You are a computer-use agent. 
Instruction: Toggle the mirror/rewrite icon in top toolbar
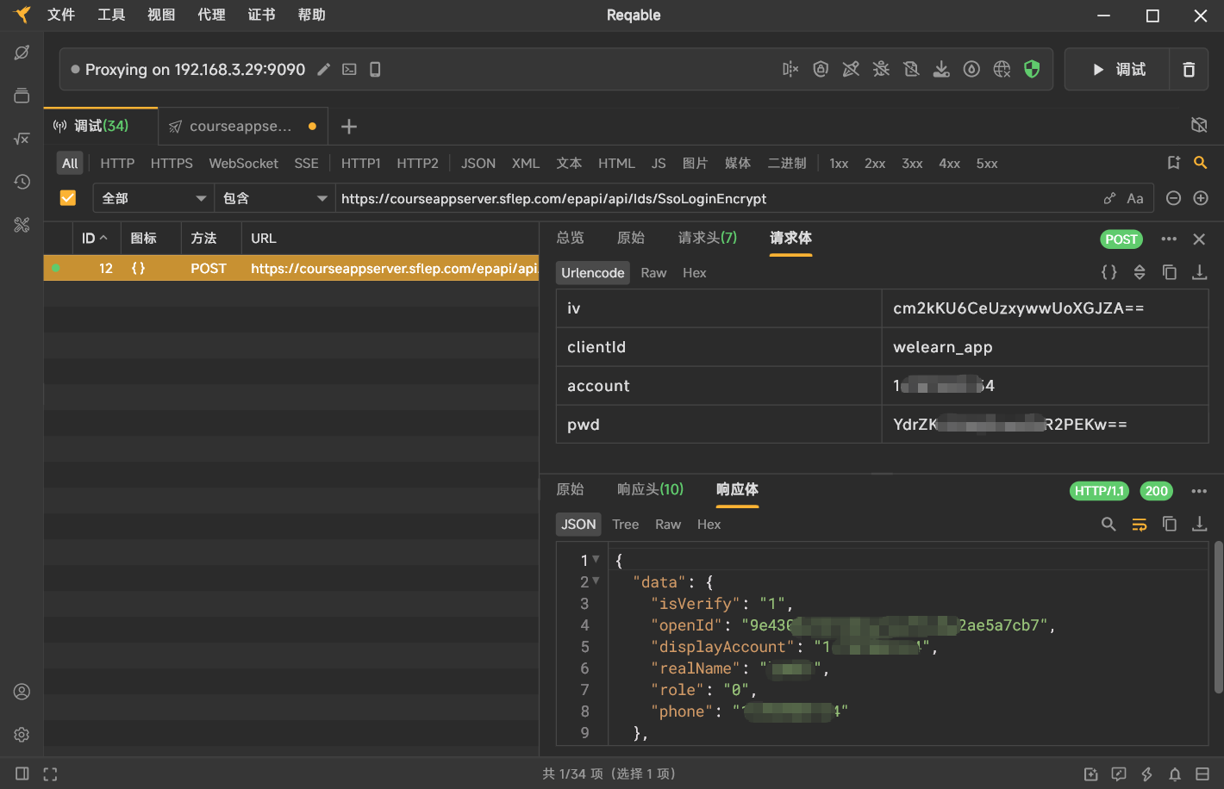pos(790,70)
